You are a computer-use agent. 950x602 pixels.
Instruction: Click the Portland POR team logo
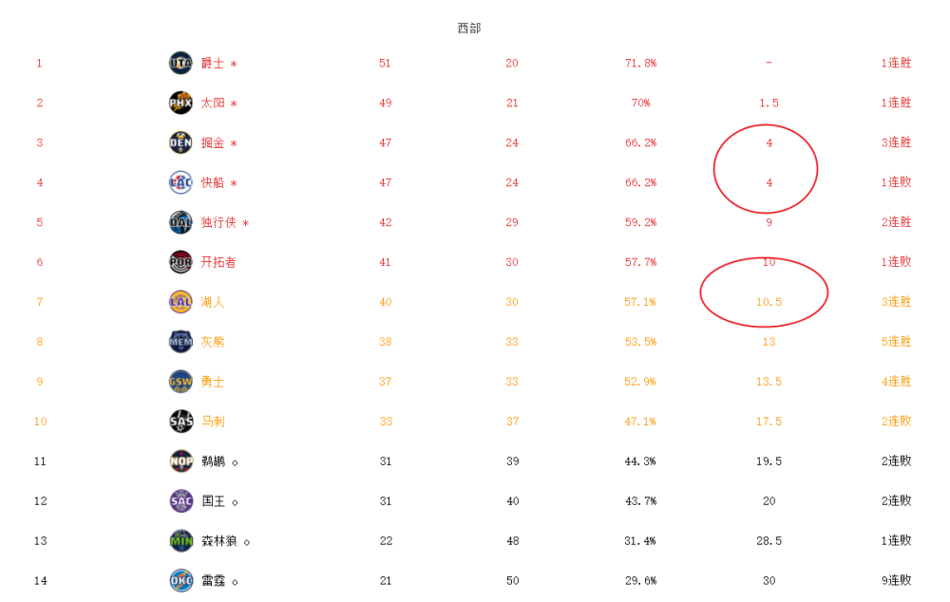[x=180, y=262]
